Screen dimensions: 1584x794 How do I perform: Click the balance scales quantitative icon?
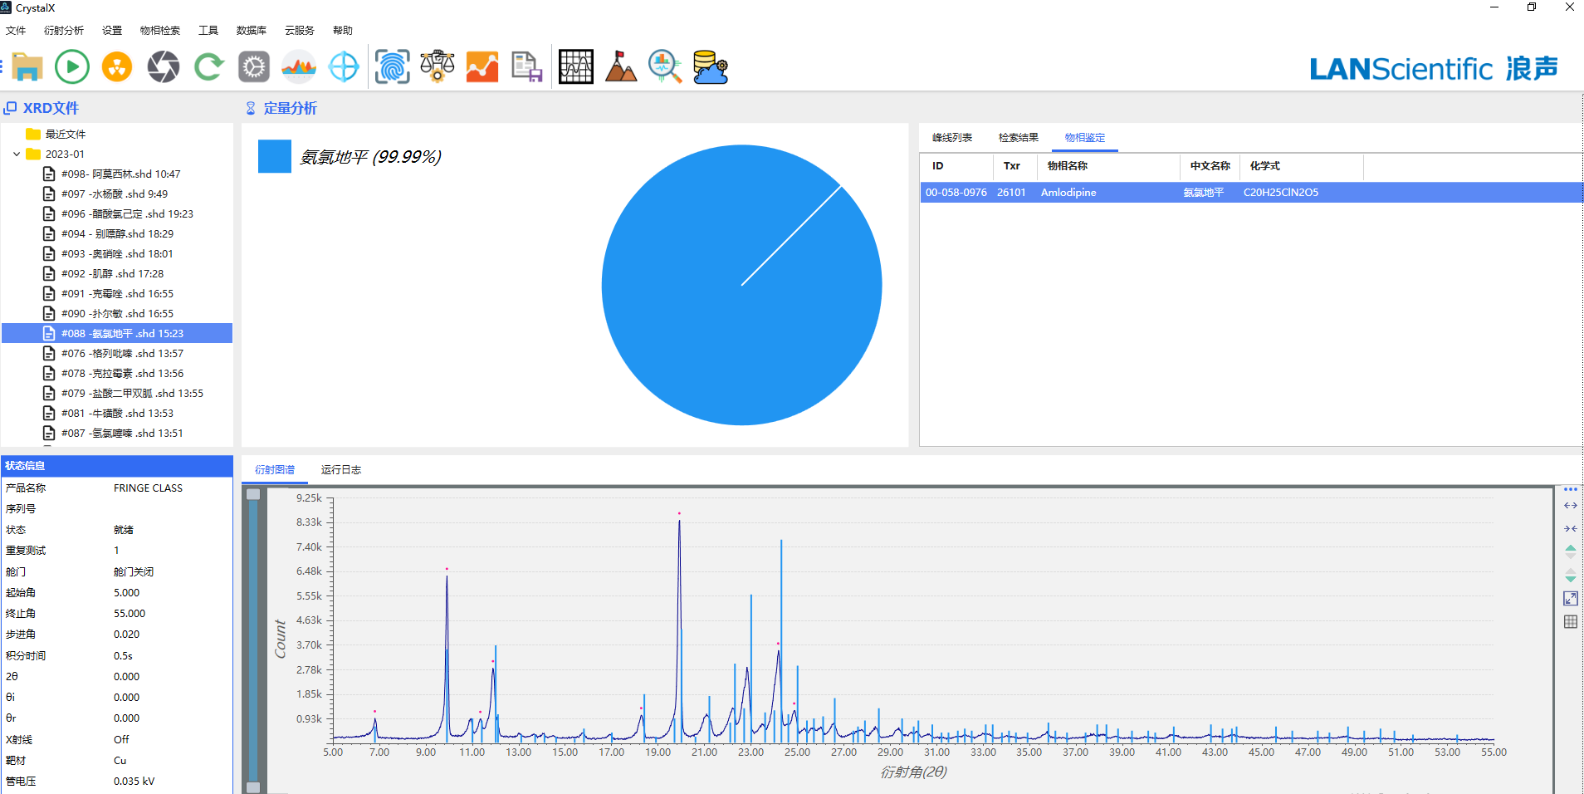click(437, 66)
